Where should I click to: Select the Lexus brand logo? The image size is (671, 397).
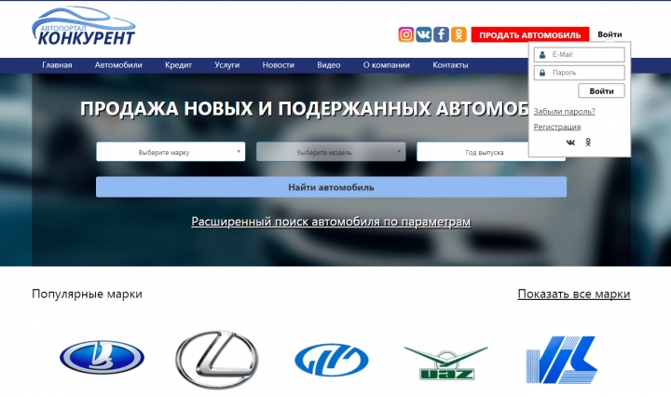(217, 360)
